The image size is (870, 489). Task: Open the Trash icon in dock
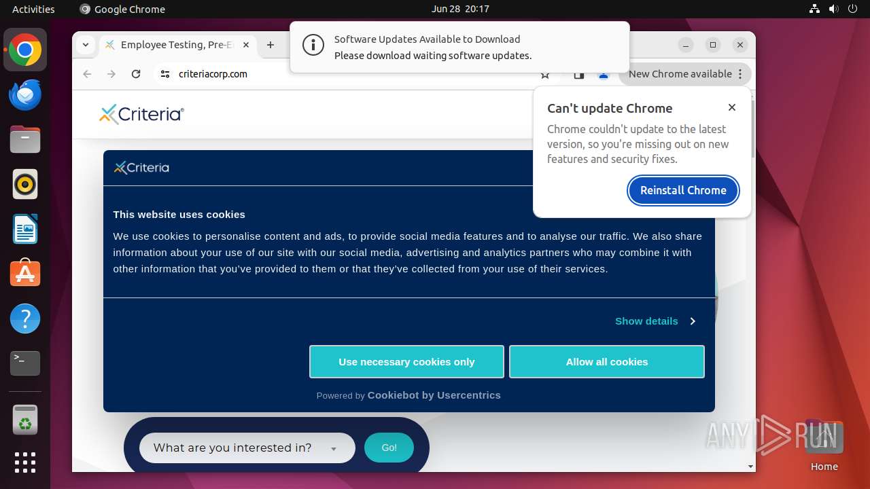coord(25,420)
